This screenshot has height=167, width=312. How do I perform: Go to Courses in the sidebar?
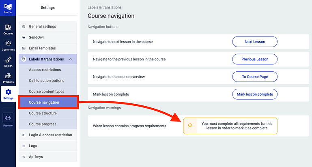point(8,30)
